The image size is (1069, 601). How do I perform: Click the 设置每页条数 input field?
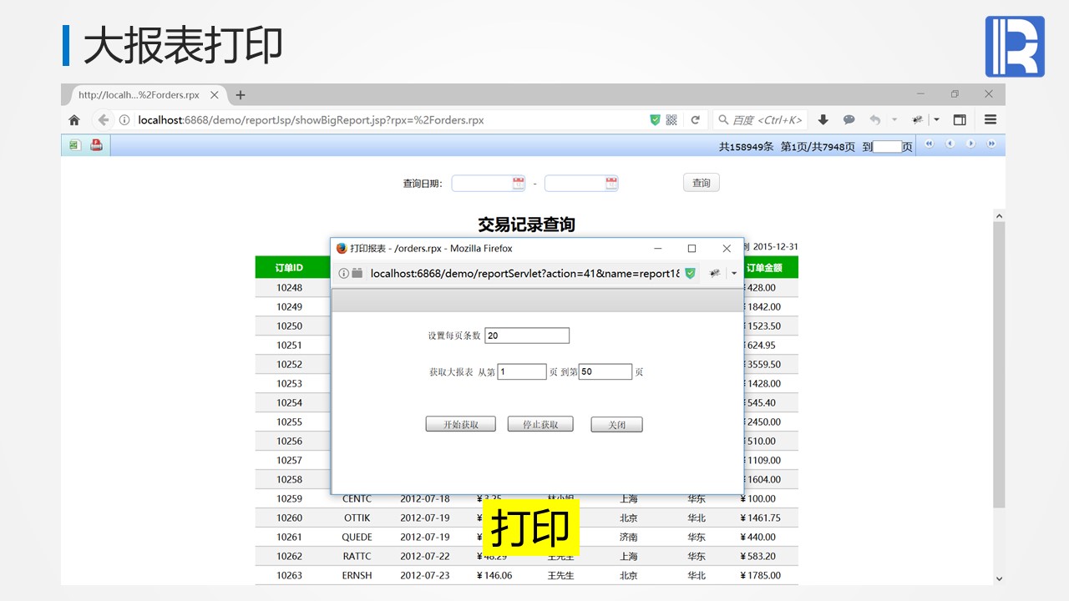tap(527, 336)
